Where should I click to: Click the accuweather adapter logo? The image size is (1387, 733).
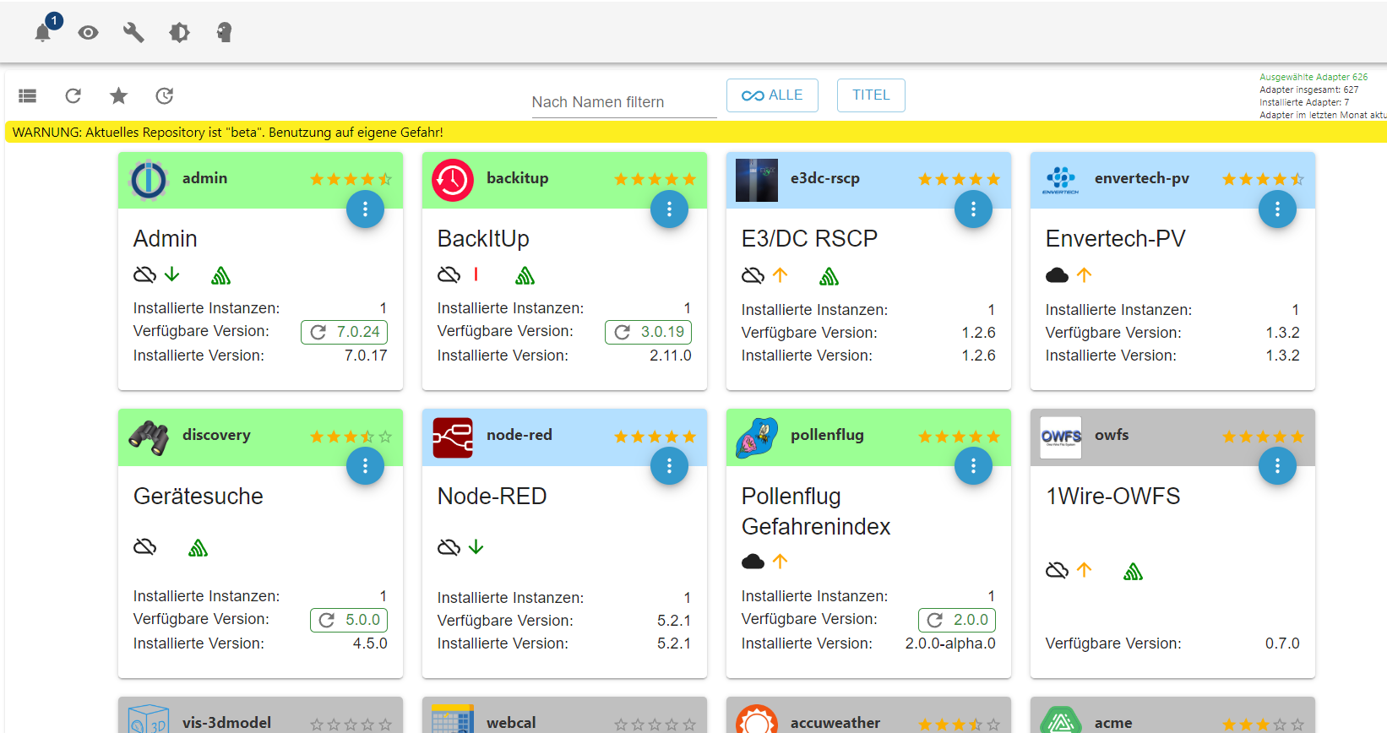(757, 719)
